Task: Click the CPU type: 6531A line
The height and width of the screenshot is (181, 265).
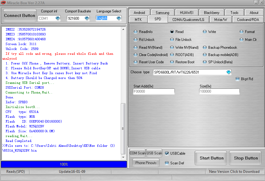Action: pos(22,112)
